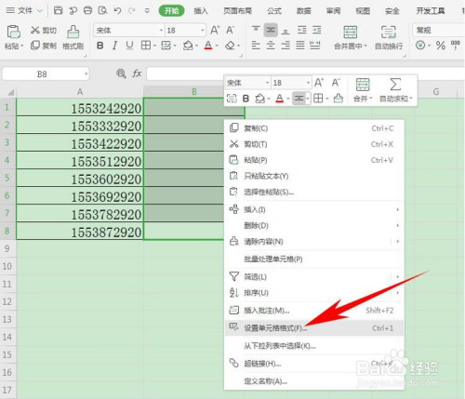Open the 文件 menu dropdown arrow
This screenshot has height=399, width=465.
coord(39,11)
